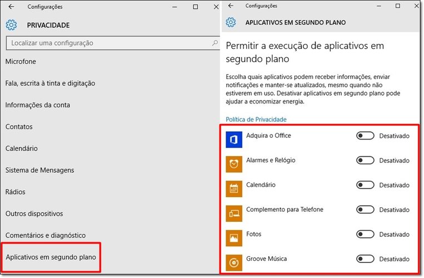Screen dimensions: 424x278
Task: Select Calendário in the privacy sidebar
Action: pyautogui.click(x=21, y=148)
